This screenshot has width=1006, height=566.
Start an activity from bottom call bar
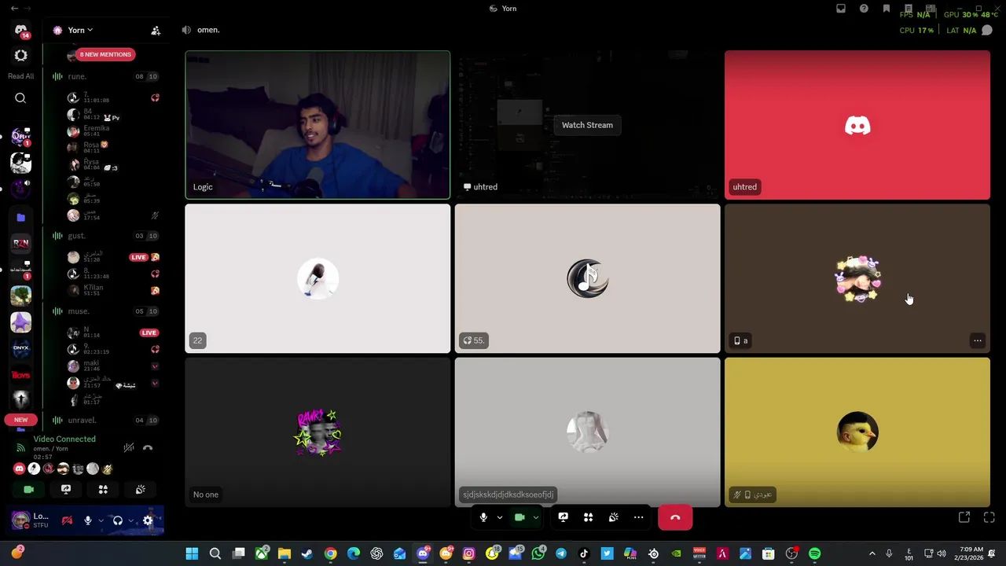[x=588, y=517]
